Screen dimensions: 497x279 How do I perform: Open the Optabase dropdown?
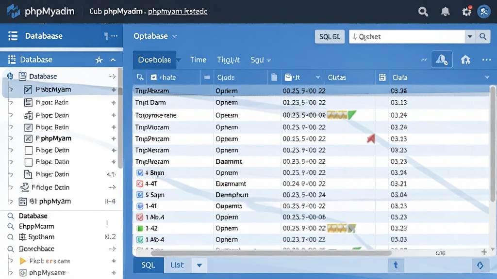click(155, 36)
